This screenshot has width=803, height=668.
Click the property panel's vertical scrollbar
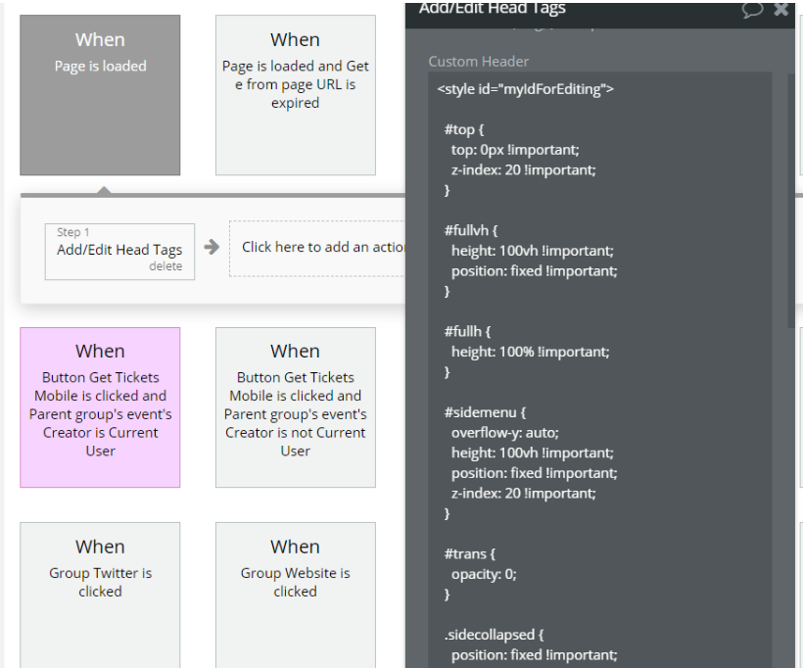[x=791, y=196]
